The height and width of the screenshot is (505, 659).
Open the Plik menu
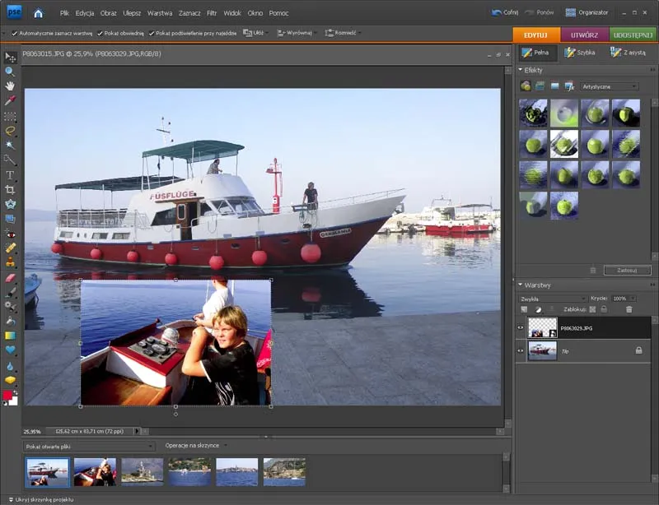click(64, 13)
